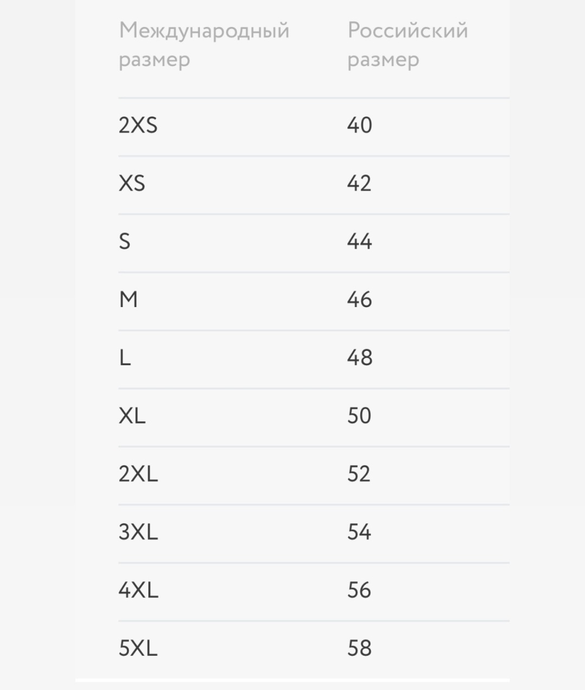This screenshot has width=585, height=690.
Task: Click Russian size value 58
Action: pyautogui.click(x=359, y=648)
